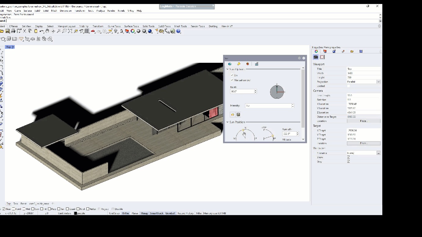Switch to the Front viewport tab

(23, 203)
